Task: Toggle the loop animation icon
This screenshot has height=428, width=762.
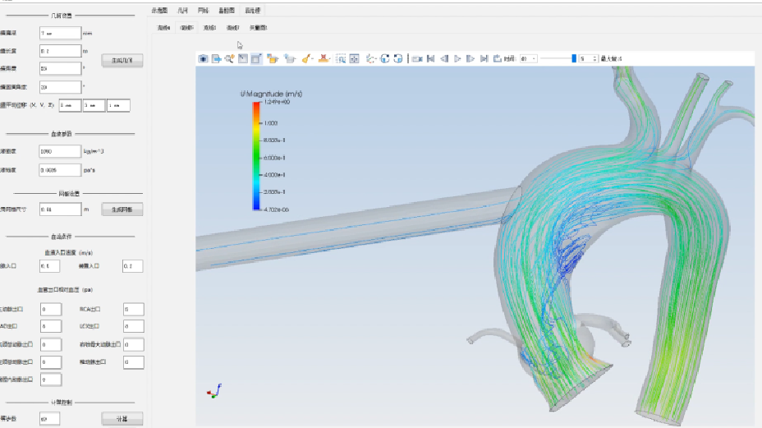Action: 498,58
